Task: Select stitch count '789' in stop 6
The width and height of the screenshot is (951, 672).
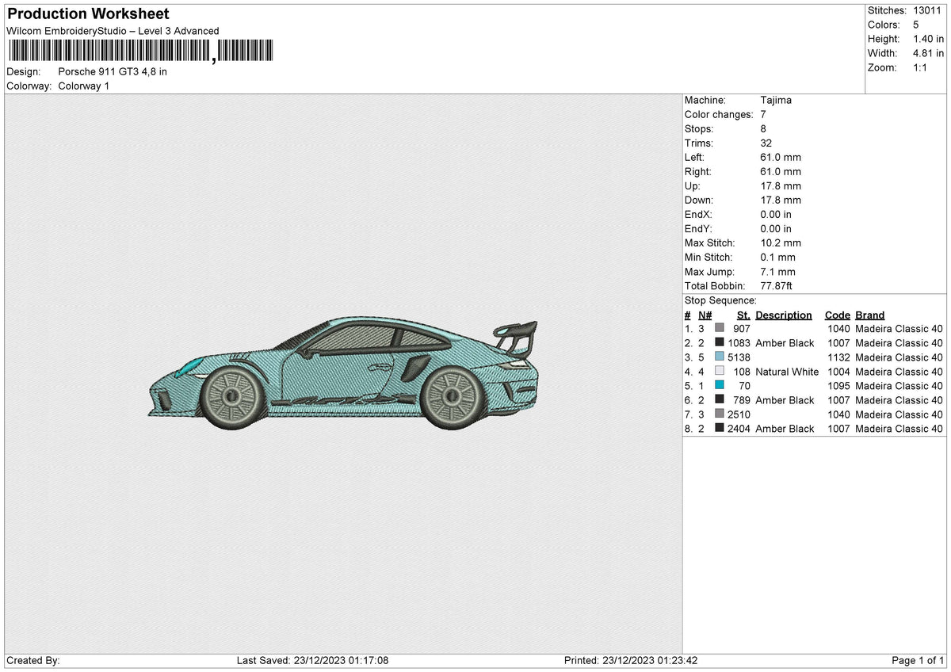Action: (x=742, y=400)
